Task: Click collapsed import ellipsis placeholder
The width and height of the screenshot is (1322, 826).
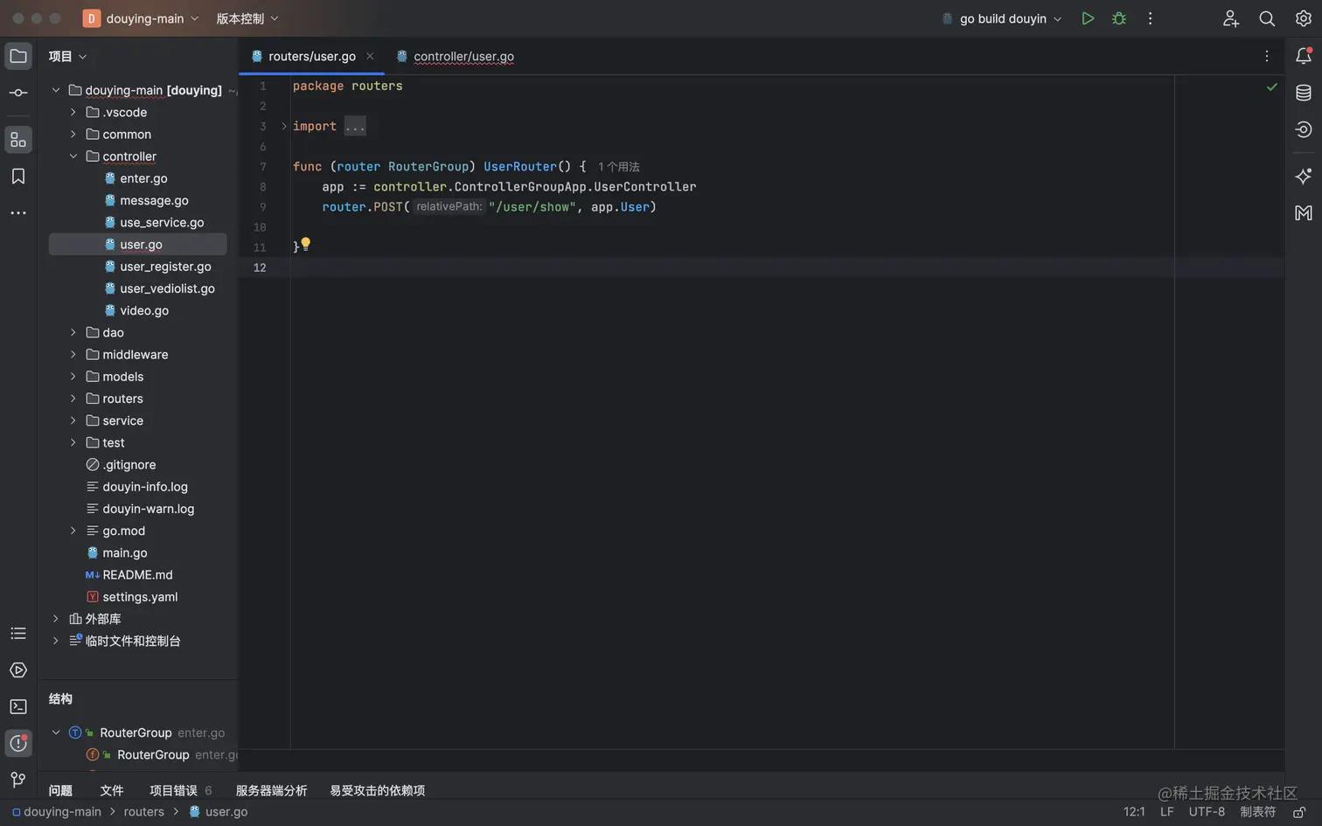Action: tap(355, 126)
